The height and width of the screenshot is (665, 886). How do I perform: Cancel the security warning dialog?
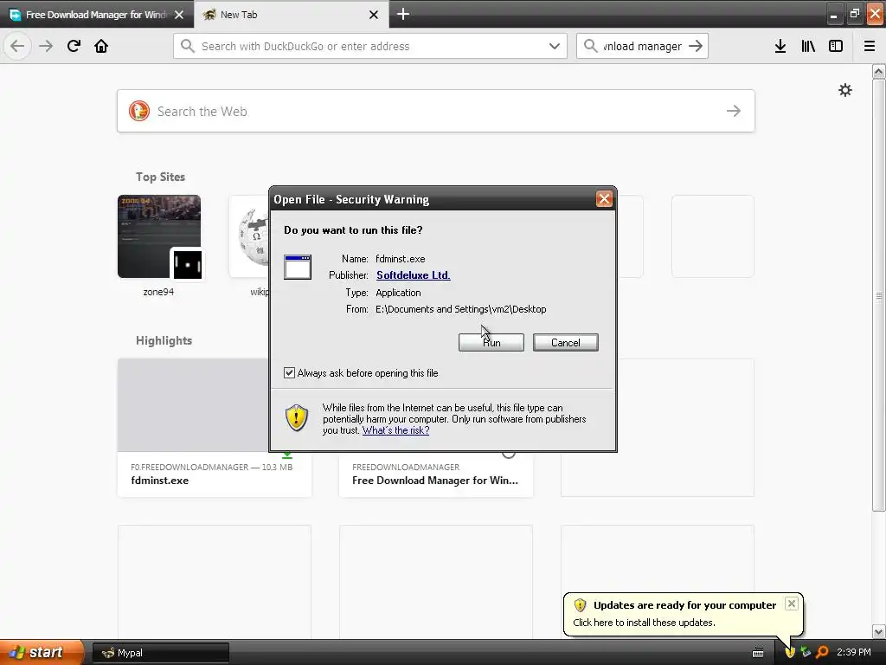pyautogui.click(x=566, y=342)
